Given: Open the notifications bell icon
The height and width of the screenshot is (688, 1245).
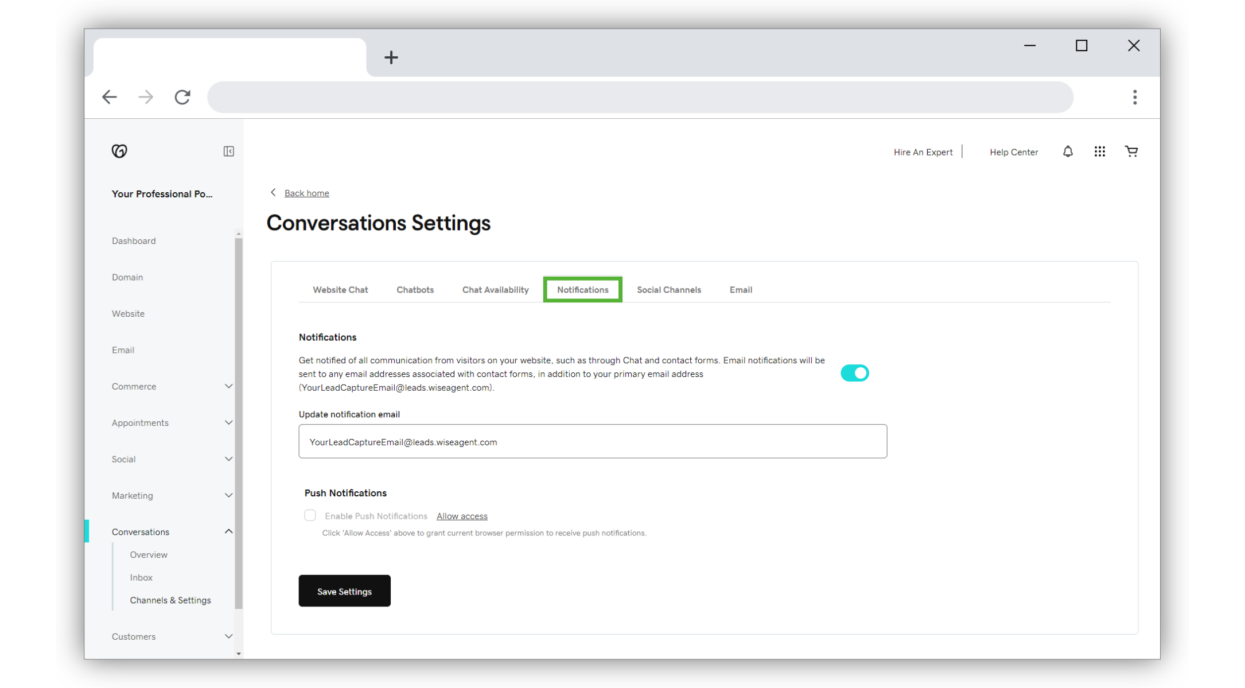Looking at the screenshot, I should coord(1068,151).
